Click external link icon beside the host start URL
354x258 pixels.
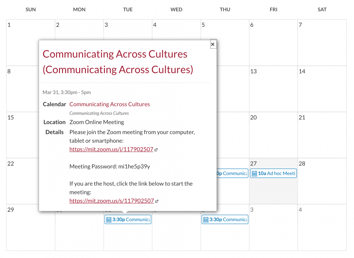point(157,201)
